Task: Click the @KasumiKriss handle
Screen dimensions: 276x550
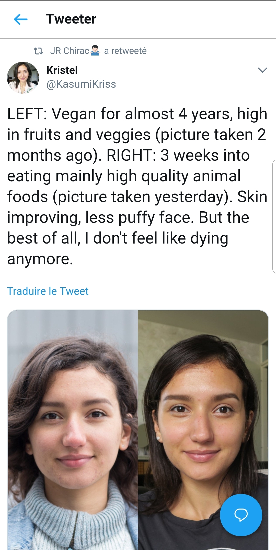Action: [81, 84]
